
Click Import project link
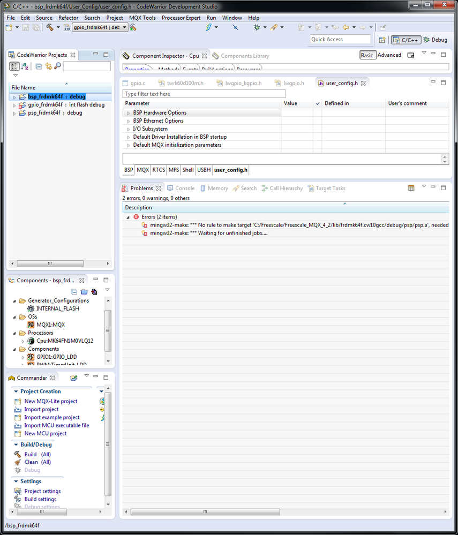tap(41, 410)
